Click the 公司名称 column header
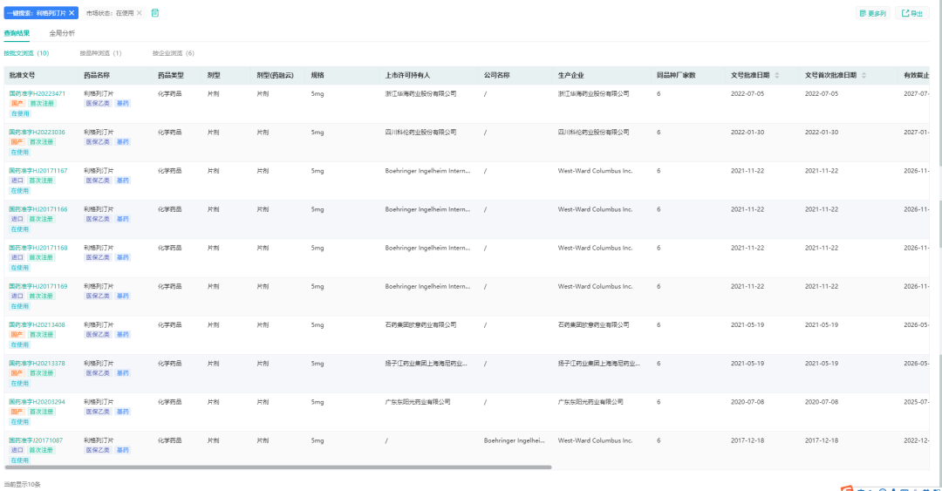Screen dimensions: 942x491 497,75
